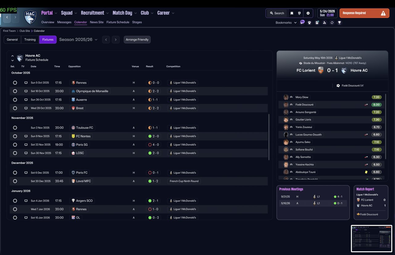The width and height of the screenshot is (395, 255).
Task: Click the tactics board bookmark icon
Action: pyautogui.click(x=317, y=23)
